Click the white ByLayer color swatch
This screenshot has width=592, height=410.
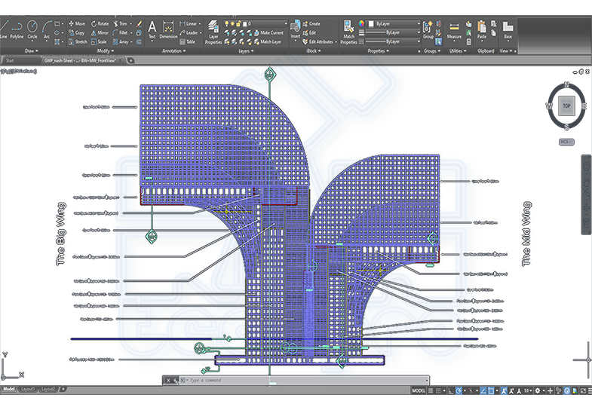[x=371, y=24]
